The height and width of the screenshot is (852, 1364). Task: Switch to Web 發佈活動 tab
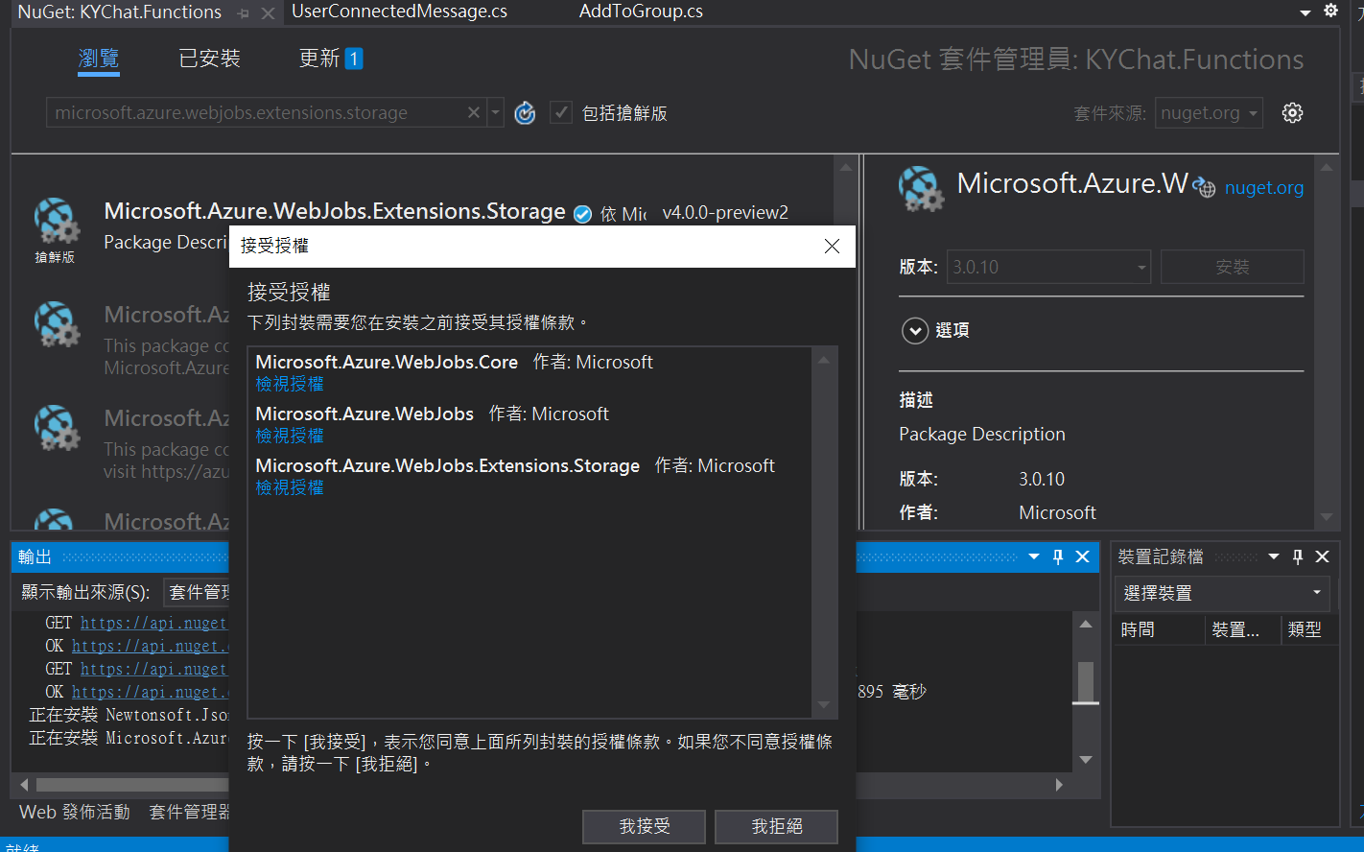point(74,812)
